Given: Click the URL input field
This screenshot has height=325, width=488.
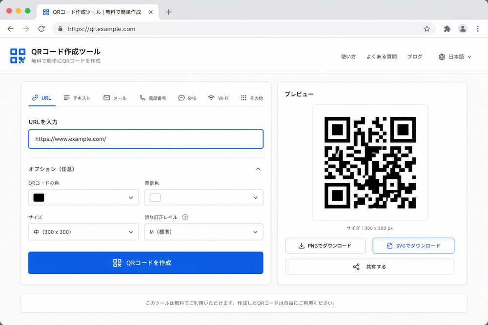Looking at the screenshot, I should click(146, 139).
